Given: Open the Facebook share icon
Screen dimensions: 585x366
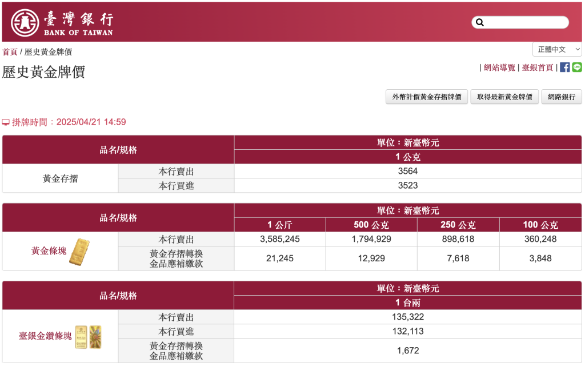Looking at the screenshot, I should [565, 67].
